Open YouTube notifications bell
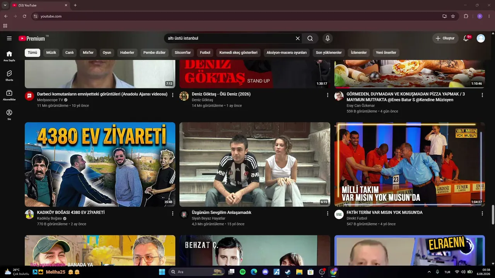 pyautogui.click(x=466, y=38)
